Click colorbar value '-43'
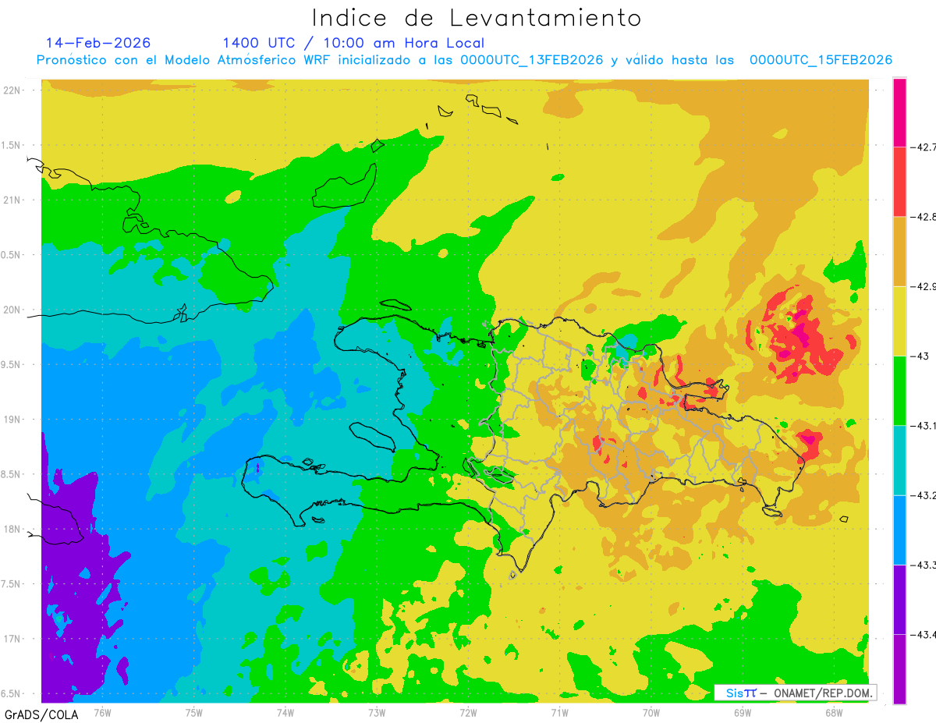 (920, 356)
